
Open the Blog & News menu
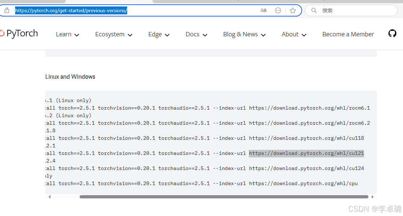tap(244, 35)
